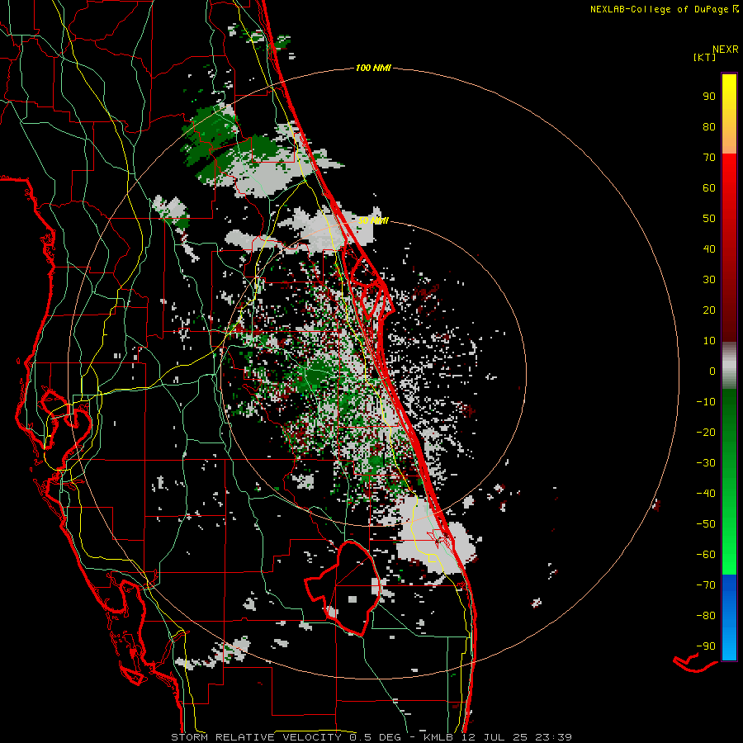Click the STORM RELATIVE VELOCITY caption text
743x743 pixels.
coord(256,737)
